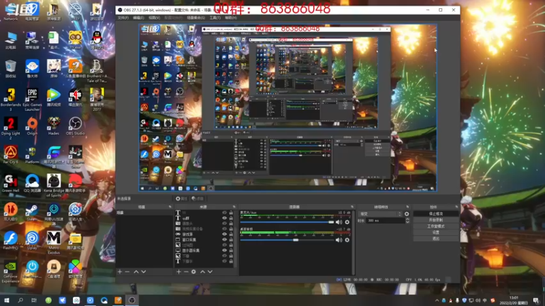Add a new source with the plus icon
Viewport: 545px width, 306px height.
pos(178,271)
